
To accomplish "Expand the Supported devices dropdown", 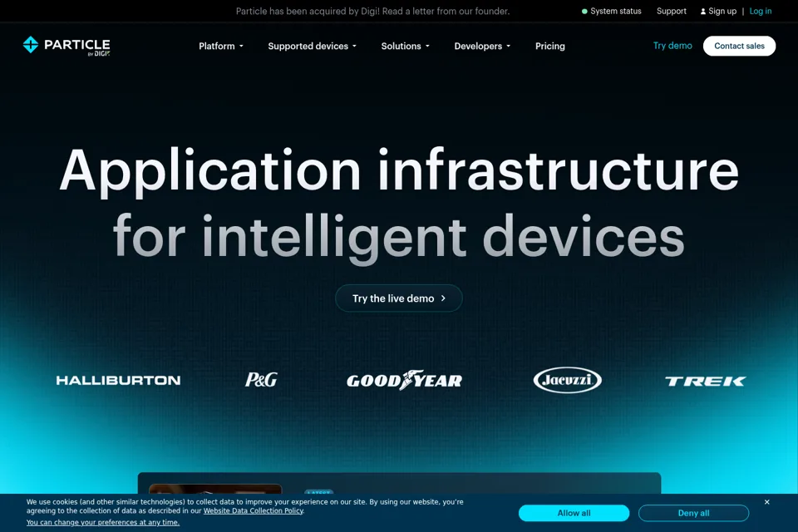I will point(312,46).
